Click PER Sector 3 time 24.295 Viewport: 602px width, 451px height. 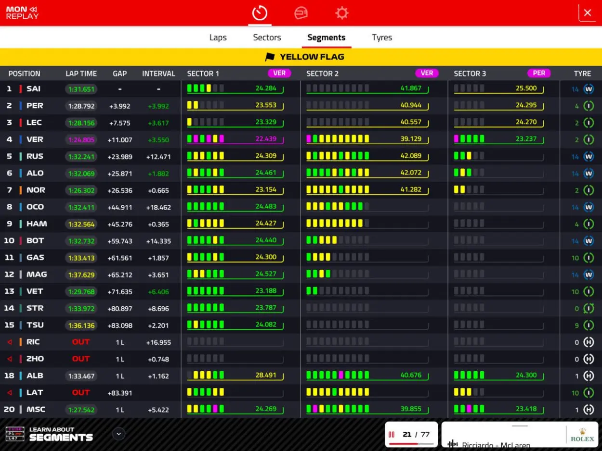click(x=526, y=105)
